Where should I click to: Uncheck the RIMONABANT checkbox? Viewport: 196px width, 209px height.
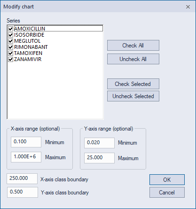click(10, 47)
